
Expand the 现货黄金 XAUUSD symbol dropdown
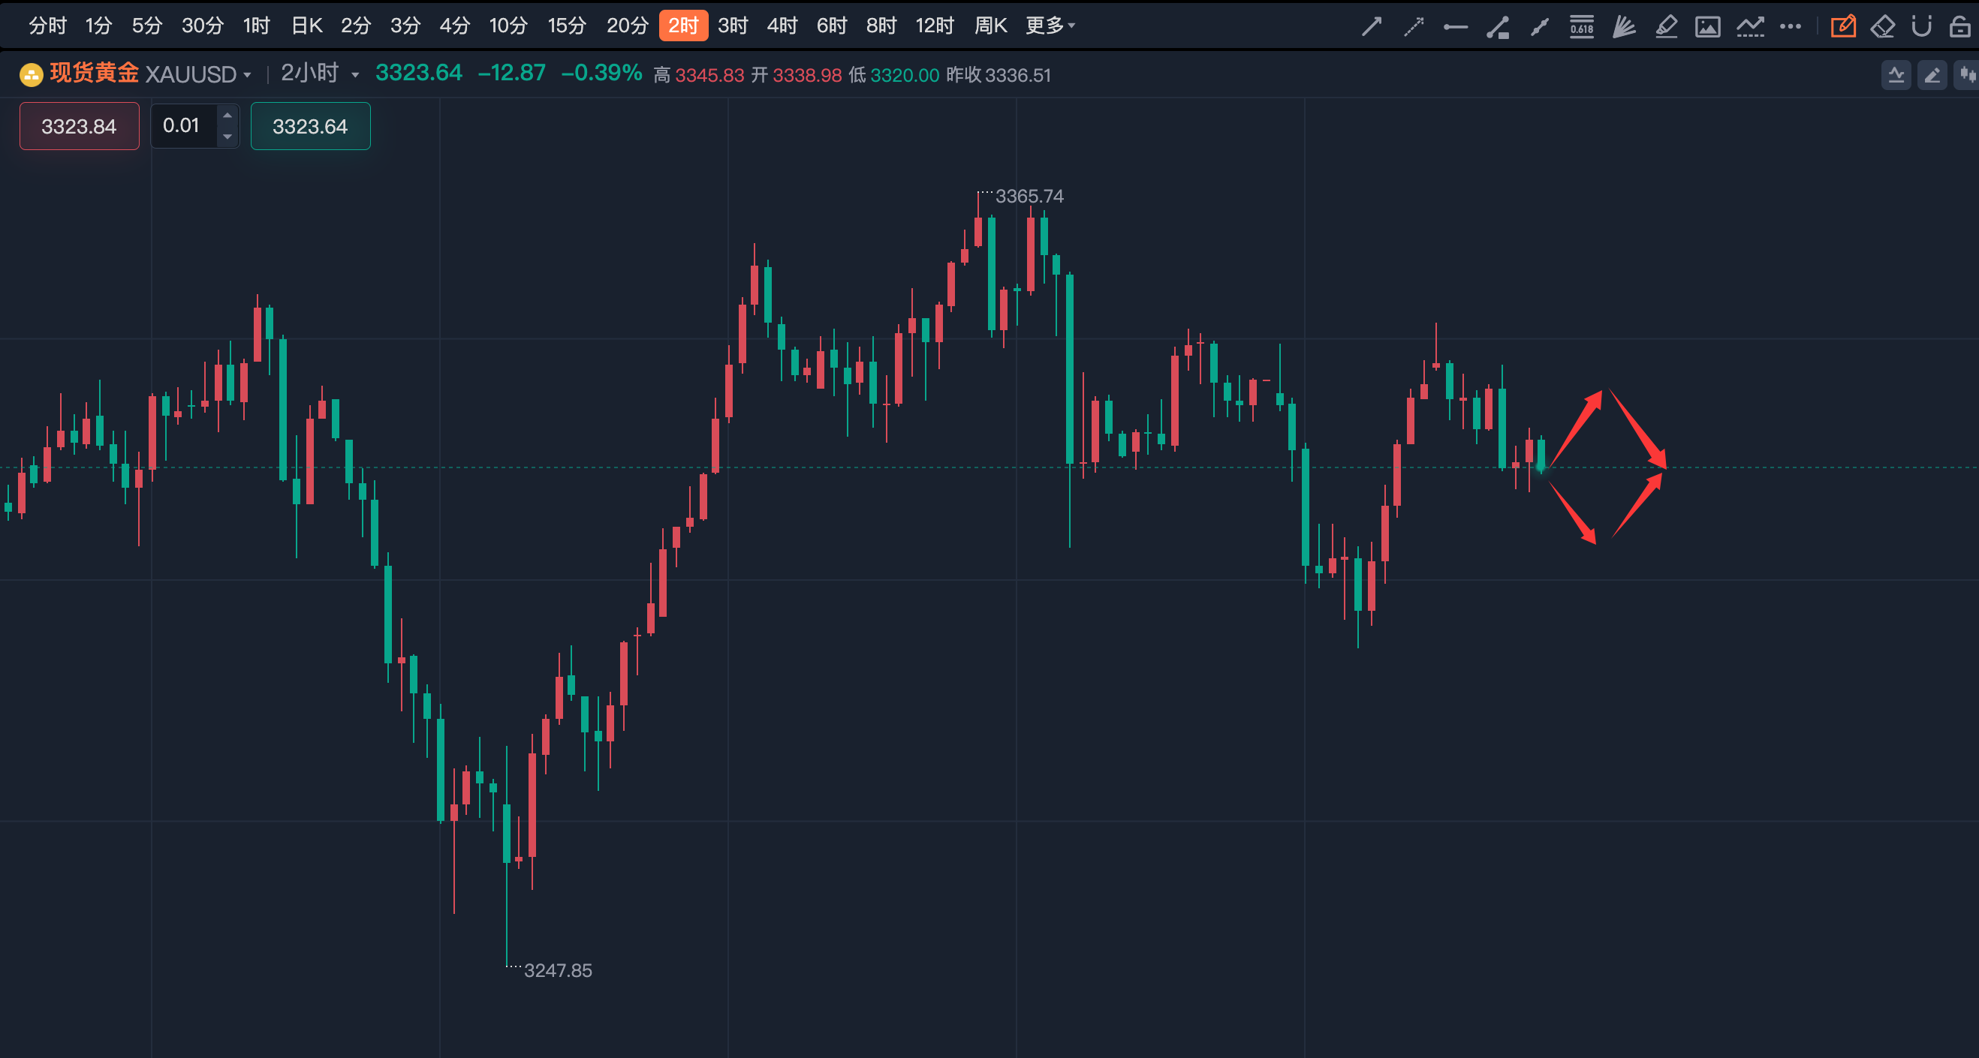[248, 74]
